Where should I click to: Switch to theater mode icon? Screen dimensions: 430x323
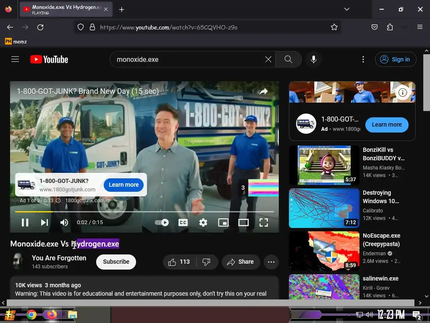(244, 222)
